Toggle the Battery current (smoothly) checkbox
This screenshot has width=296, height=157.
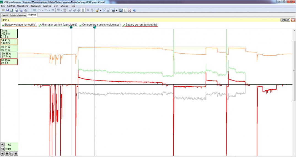124,25
